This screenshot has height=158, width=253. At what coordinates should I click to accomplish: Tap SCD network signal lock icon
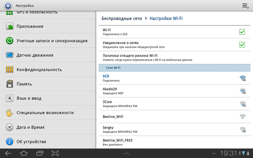pyautogui.click(x=243, y=78)
